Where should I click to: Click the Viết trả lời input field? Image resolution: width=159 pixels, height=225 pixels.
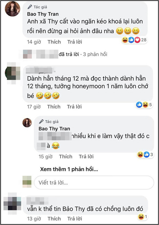coord(94,183)
